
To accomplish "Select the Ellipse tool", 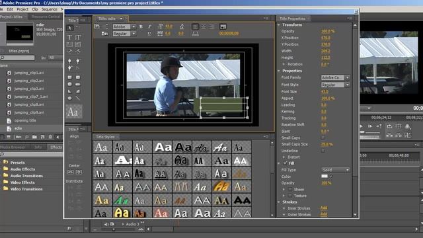I will click(x=69, y=99).
